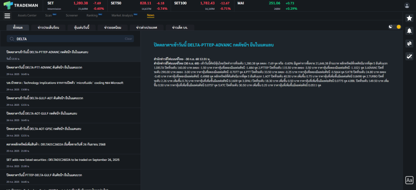
Task: Go to the Assets Center tab
Action: pyautogui.click(x=27, y=15)
